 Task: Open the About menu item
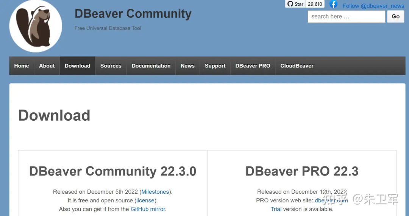(x=47, y=66)
